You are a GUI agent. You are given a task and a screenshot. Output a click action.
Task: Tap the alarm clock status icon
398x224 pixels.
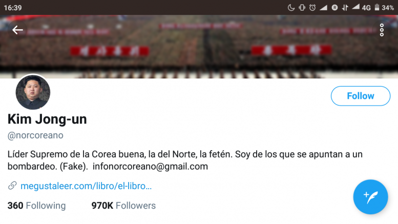point(312,8)
